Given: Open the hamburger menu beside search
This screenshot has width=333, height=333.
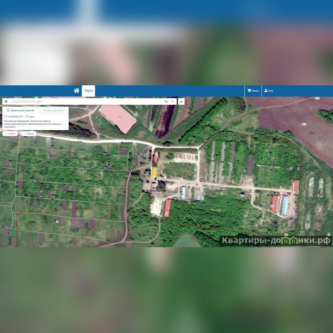Looking at the screenshot, I should coord(6,102).
